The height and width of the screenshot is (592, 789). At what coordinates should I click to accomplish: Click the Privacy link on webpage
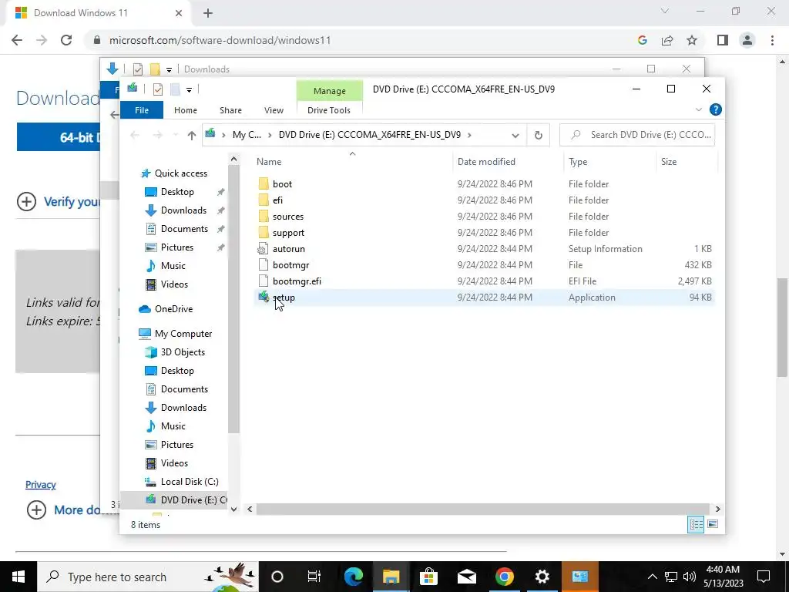[40, 485]
